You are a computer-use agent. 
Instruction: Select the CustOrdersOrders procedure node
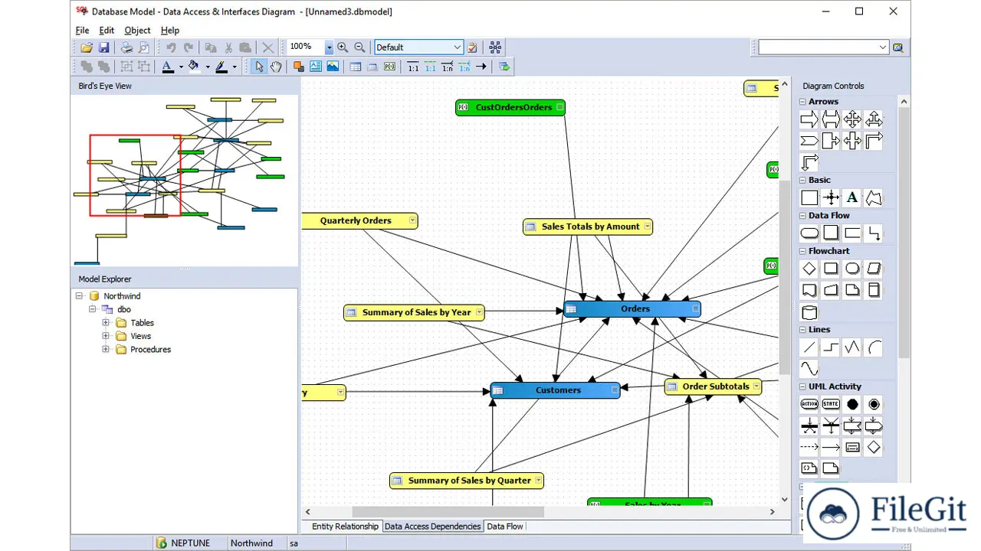tap(510, 107)
